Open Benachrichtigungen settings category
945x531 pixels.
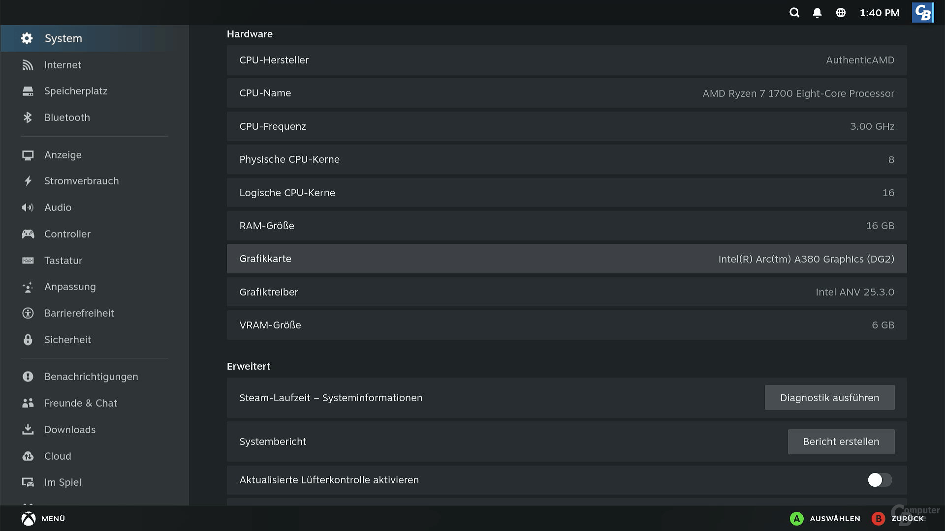pos(94,377)
